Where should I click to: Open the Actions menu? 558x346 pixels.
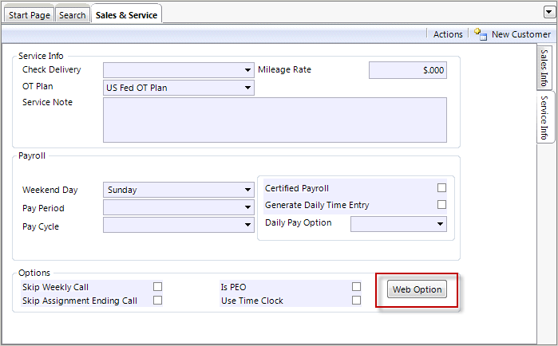tap(448, 34)
